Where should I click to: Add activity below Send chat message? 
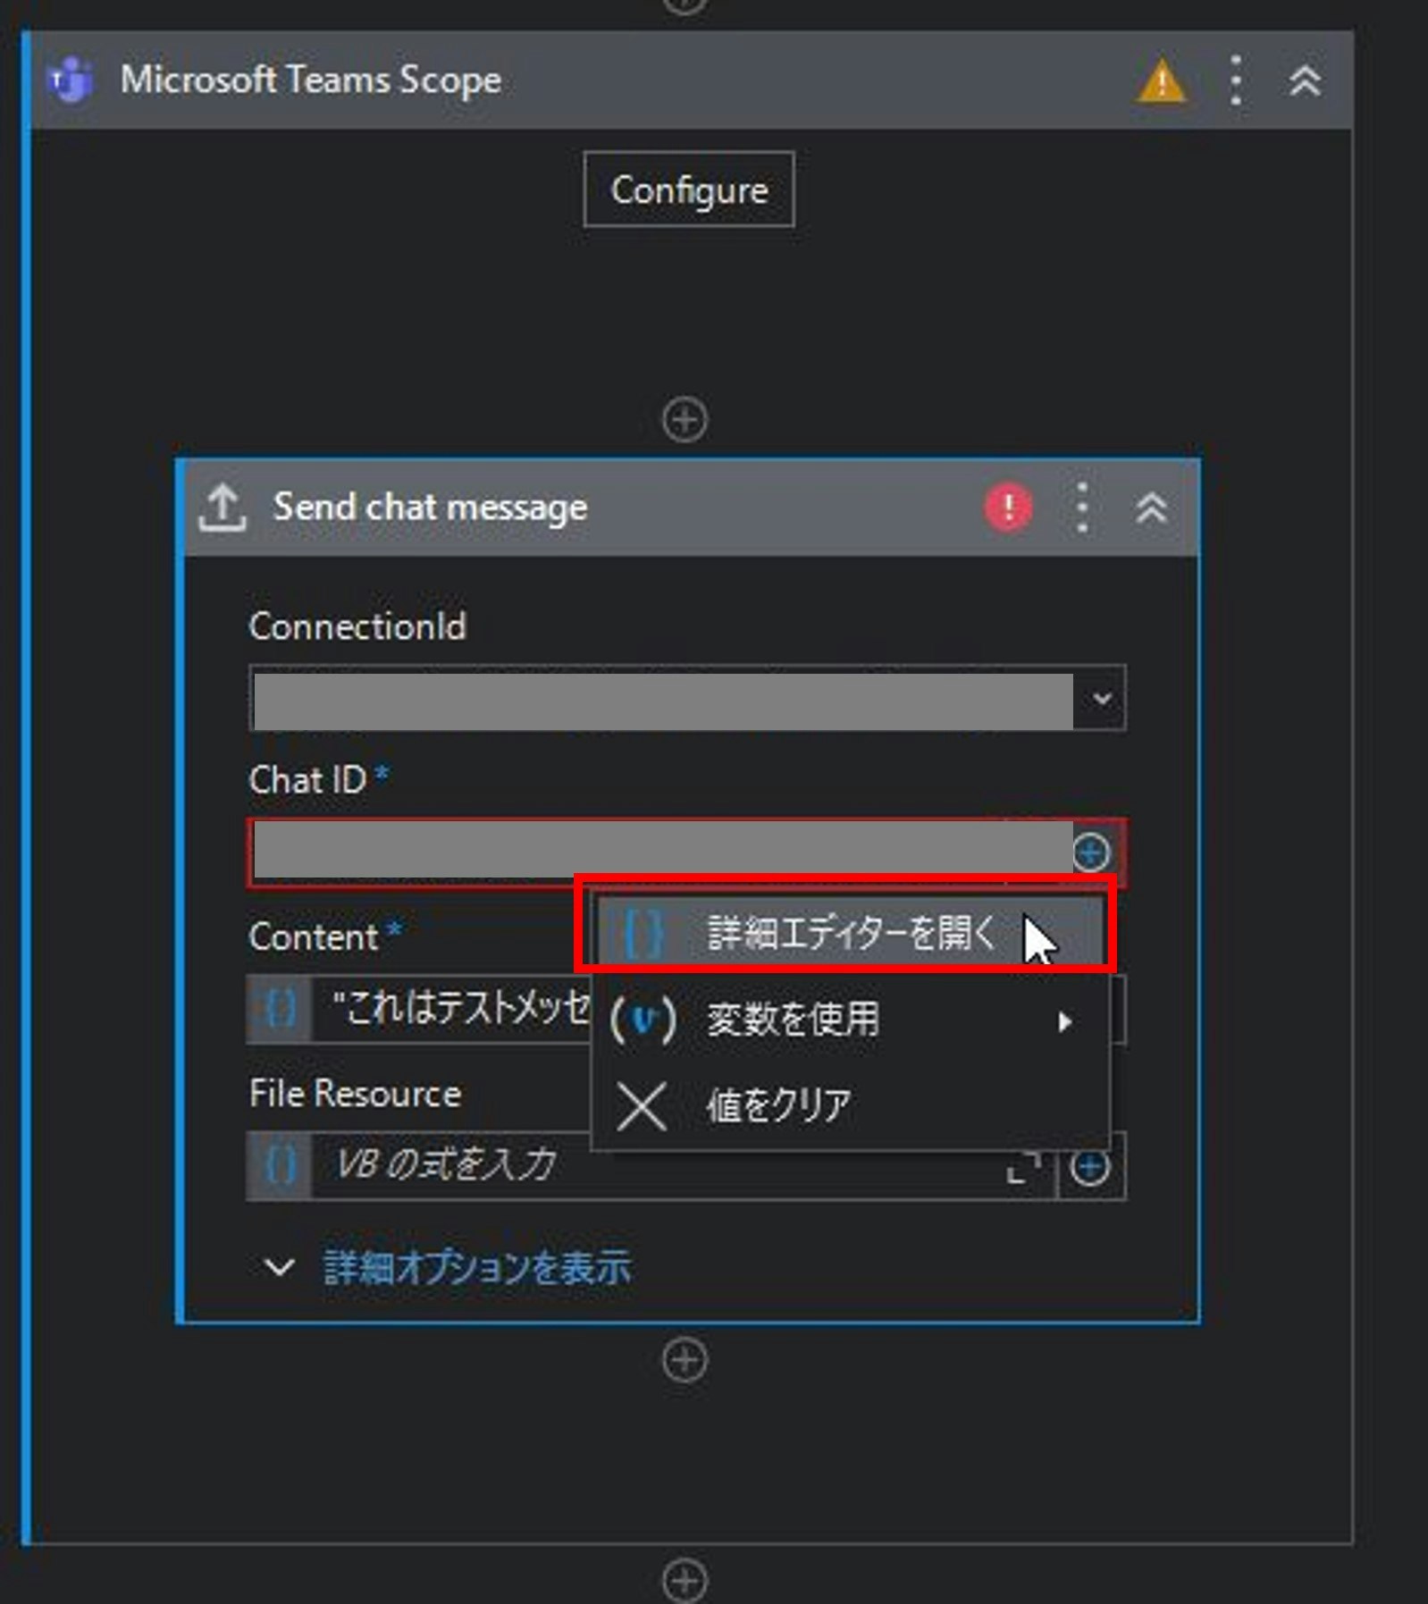point(685,1360)
